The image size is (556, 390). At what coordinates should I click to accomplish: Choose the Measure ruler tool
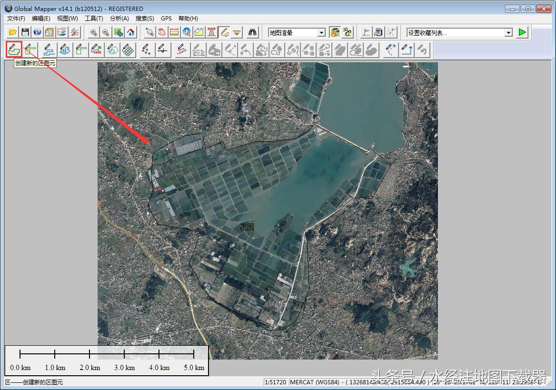pos(174,32)
